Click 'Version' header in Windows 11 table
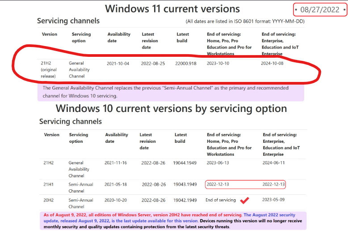 coord(50,34)
